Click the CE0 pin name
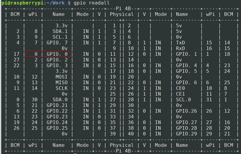The image size is (241, 154). [x=181, y=88]
